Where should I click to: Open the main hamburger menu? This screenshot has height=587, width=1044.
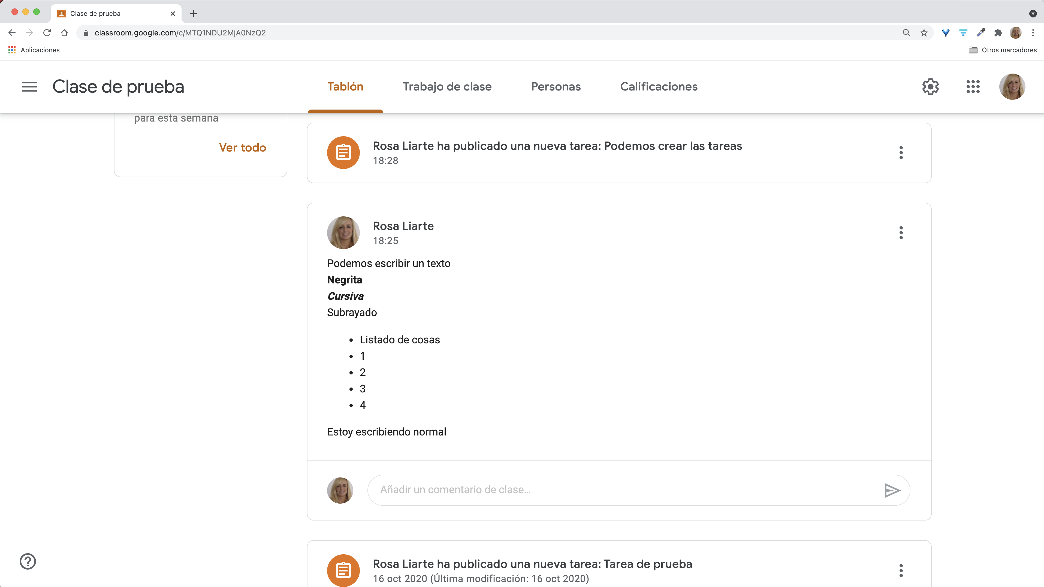tap(29, 87)
